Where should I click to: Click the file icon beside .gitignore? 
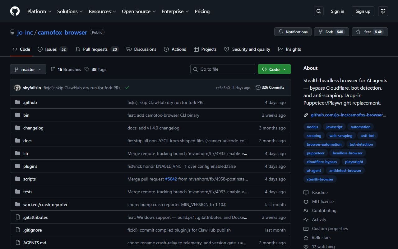(18, 230)
